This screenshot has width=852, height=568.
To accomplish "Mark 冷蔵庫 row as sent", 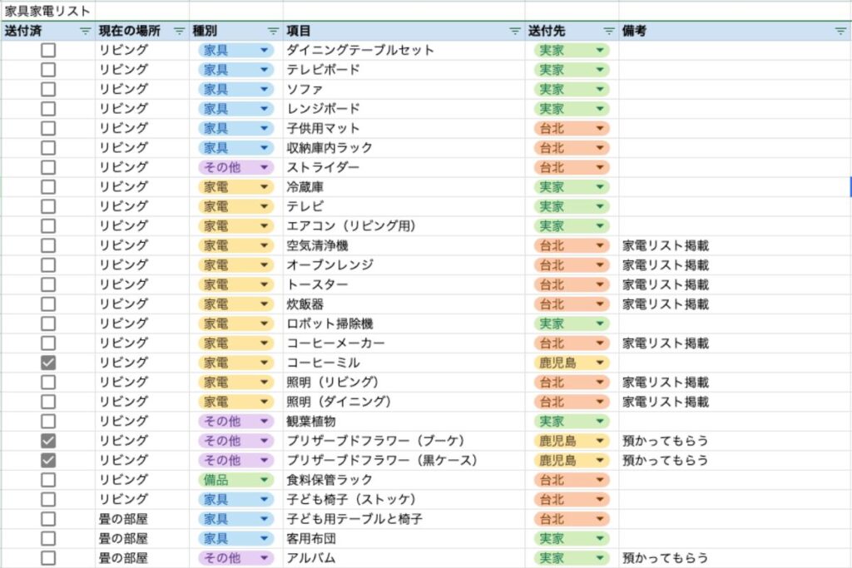I will click(x=48, y=187).
